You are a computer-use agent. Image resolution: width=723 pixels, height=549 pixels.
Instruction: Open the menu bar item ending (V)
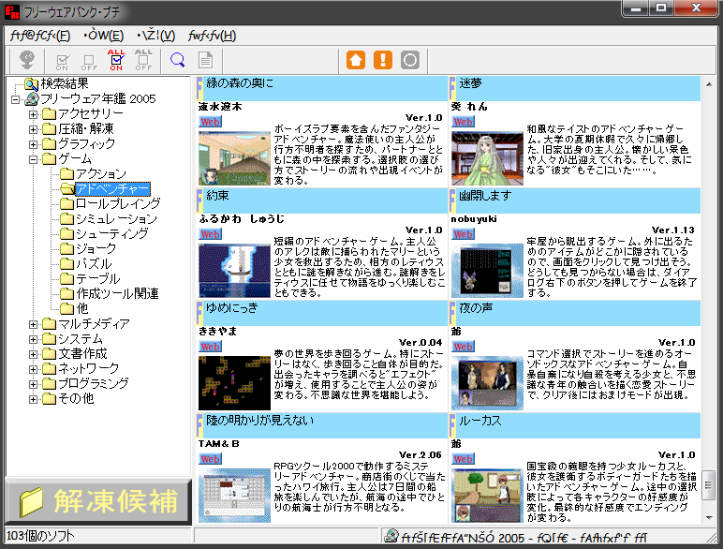click(155, 36)
